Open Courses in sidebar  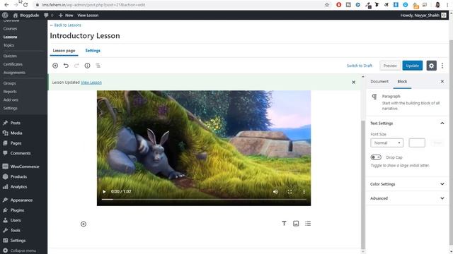[10, 29]
